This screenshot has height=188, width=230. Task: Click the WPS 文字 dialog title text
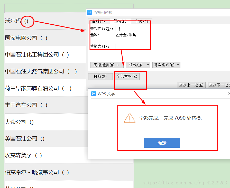coord(106,94)
